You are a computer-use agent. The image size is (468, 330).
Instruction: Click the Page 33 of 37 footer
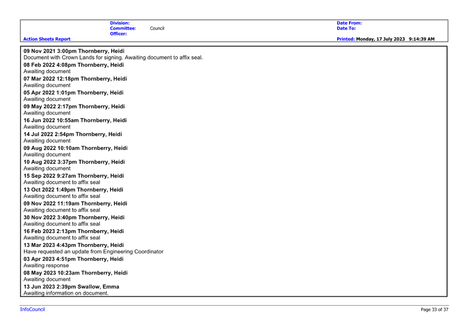coord(434,310)
